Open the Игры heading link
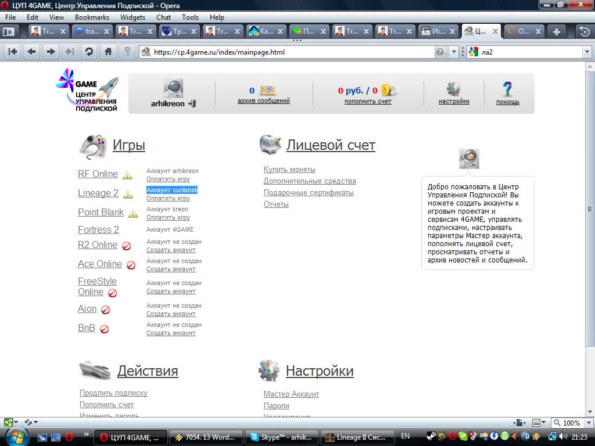The height and width of the screenshot is (446, 595). 128,145
